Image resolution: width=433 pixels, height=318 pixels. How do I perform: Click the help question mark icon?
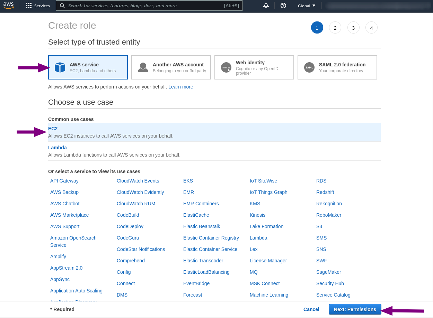point(283,6)
